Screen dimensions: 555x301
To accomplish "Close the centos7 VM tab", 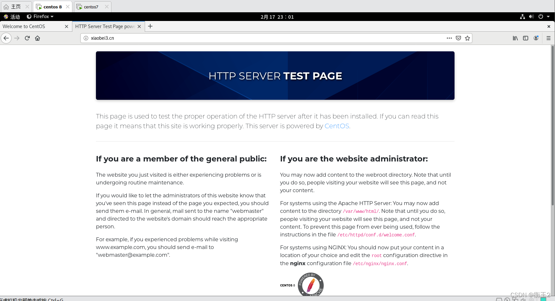I will 107,7.
